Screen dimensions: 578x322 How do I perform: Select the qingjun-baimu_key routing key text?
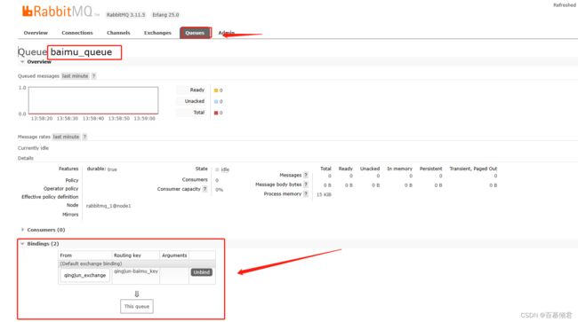(136, 271)
